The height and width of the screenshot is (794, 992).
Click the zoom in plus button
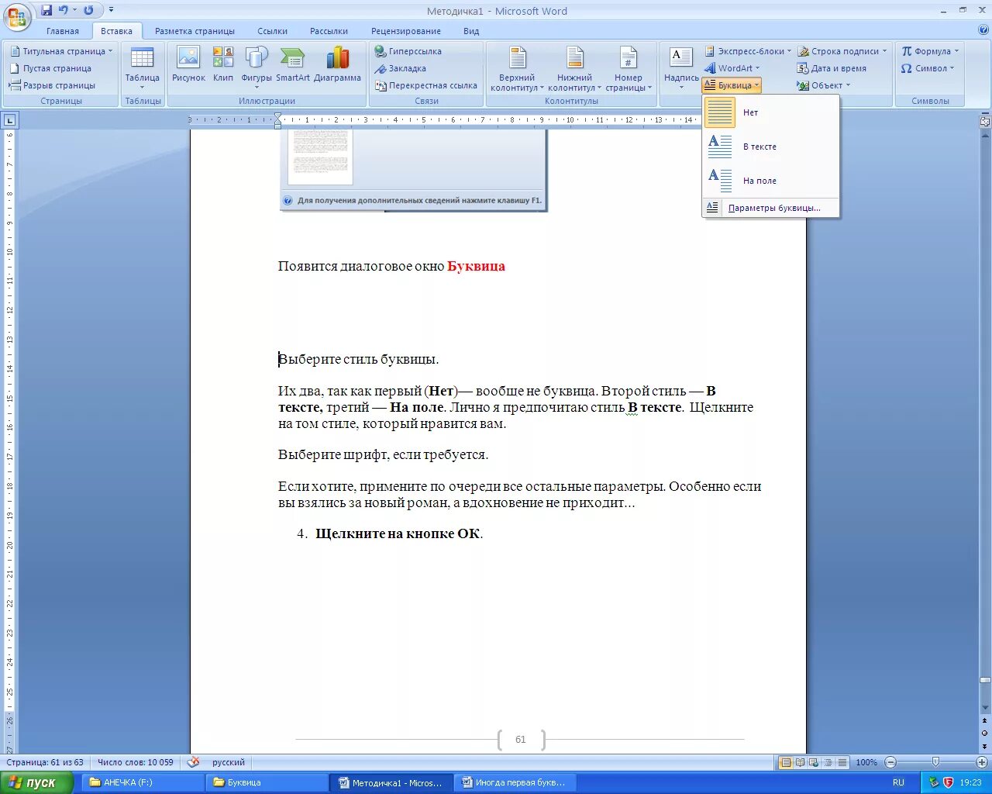pos(982,762)
